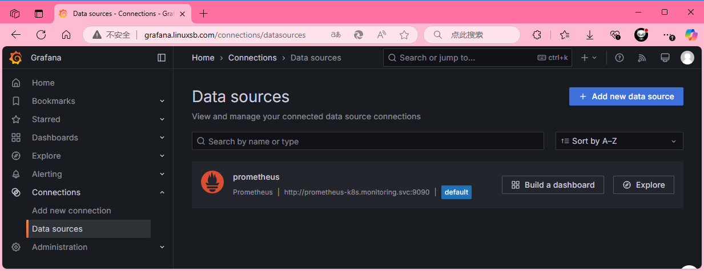Expand the Bookmarks section chevron
The width and height of the screenshot is (704, 271).
[162, 101]
